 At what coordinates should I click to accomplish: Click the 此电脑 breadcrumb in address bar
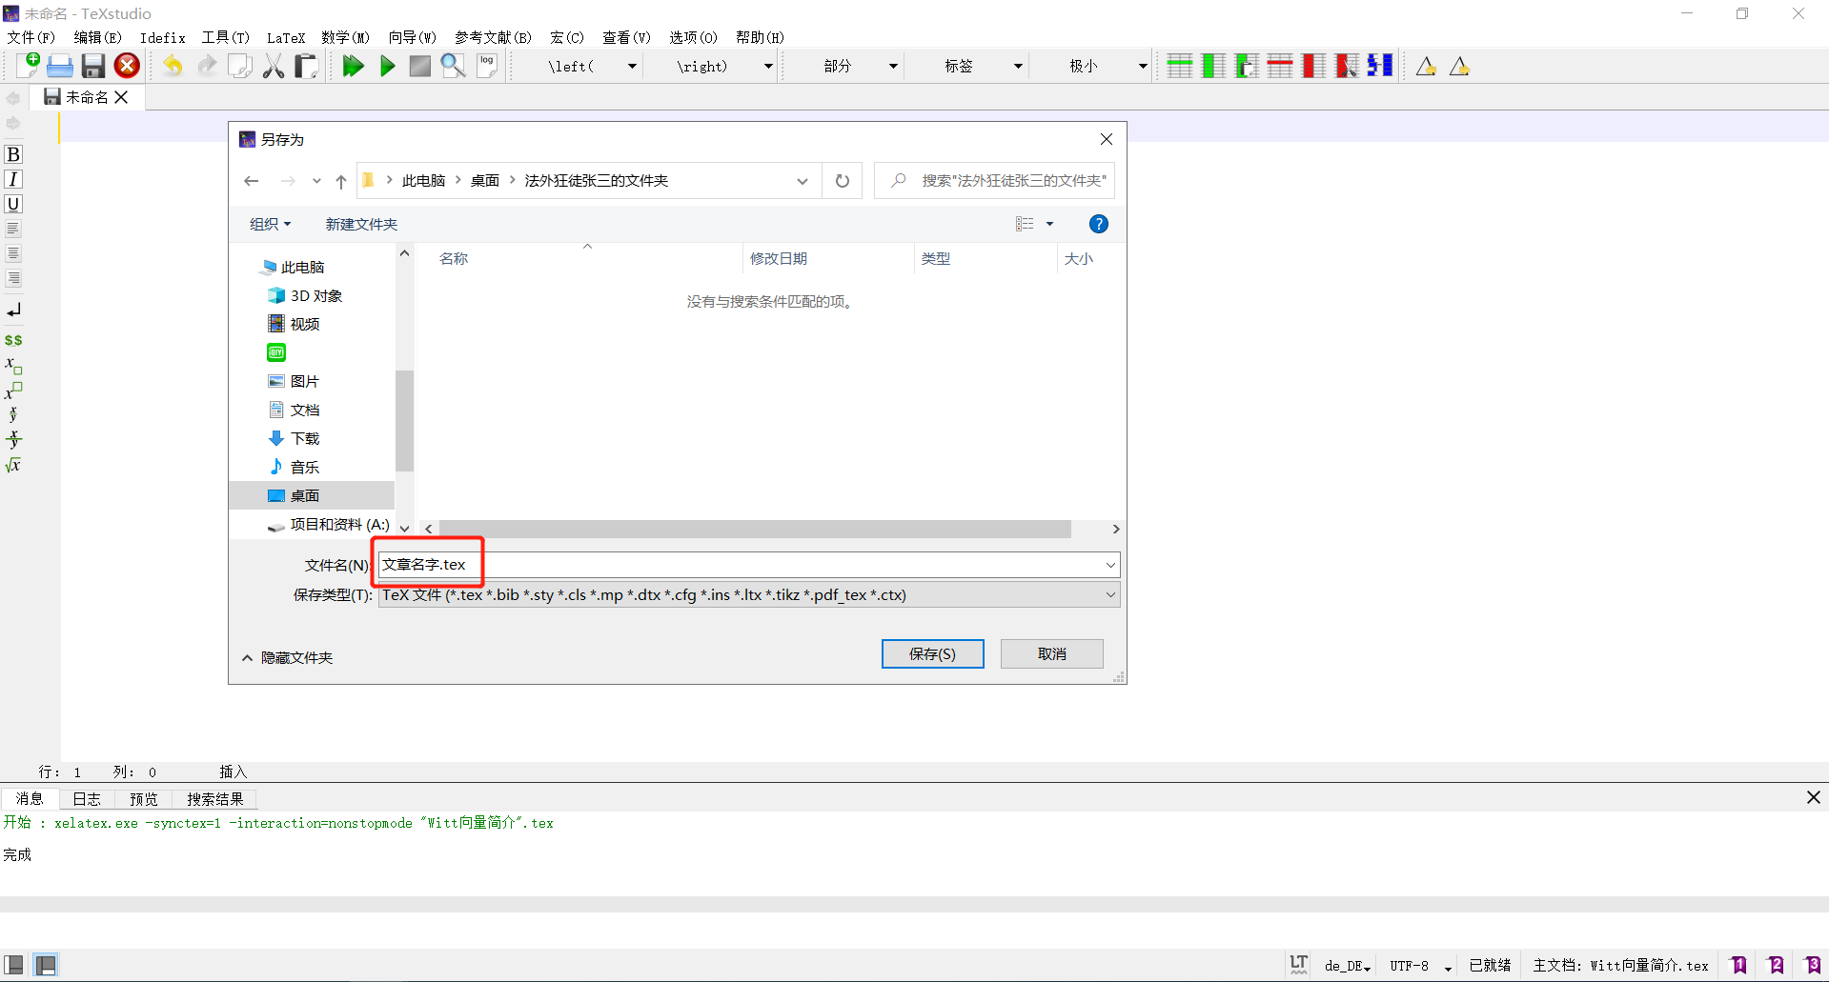423,181
